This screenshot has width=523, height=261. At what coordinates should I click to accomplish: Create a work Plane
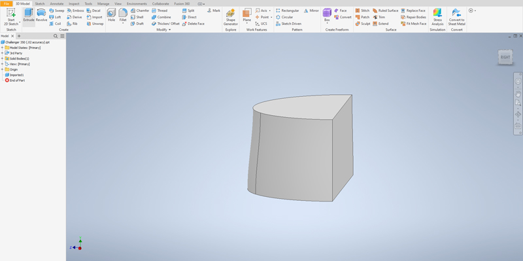click(247, 15)
